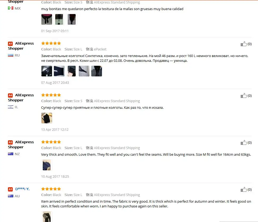The height and width of the screenshot is (222, 258).
Task: Open the photo in the IL review
Action: (x=46, y=118)
